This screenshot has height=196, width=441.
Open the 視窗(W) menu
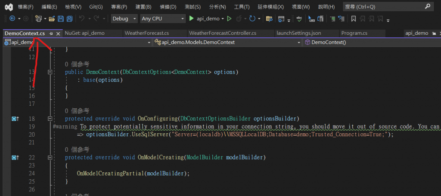(301, 7)
